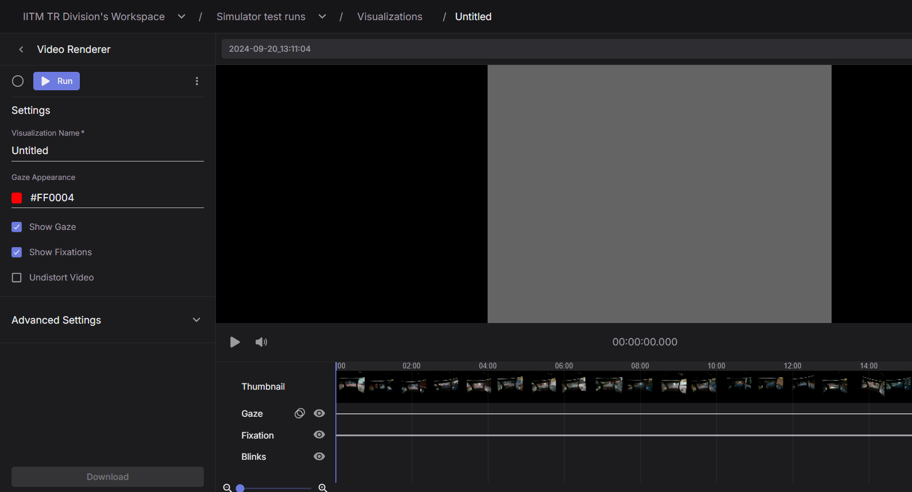Uncheck Show Fixations checkbox
This screenshot has height=492, width=912.
click(17, 252)
